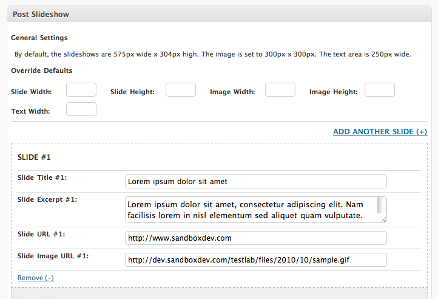This screenshot has height=299, width=438.
Task: Click the SLIDE #1 heading
Action: pyautogui.click(x=34, y=157)
